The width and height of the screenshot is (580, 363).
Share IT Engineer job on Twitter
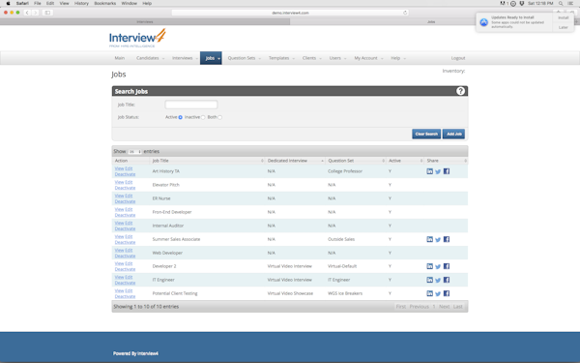[438, 281]
